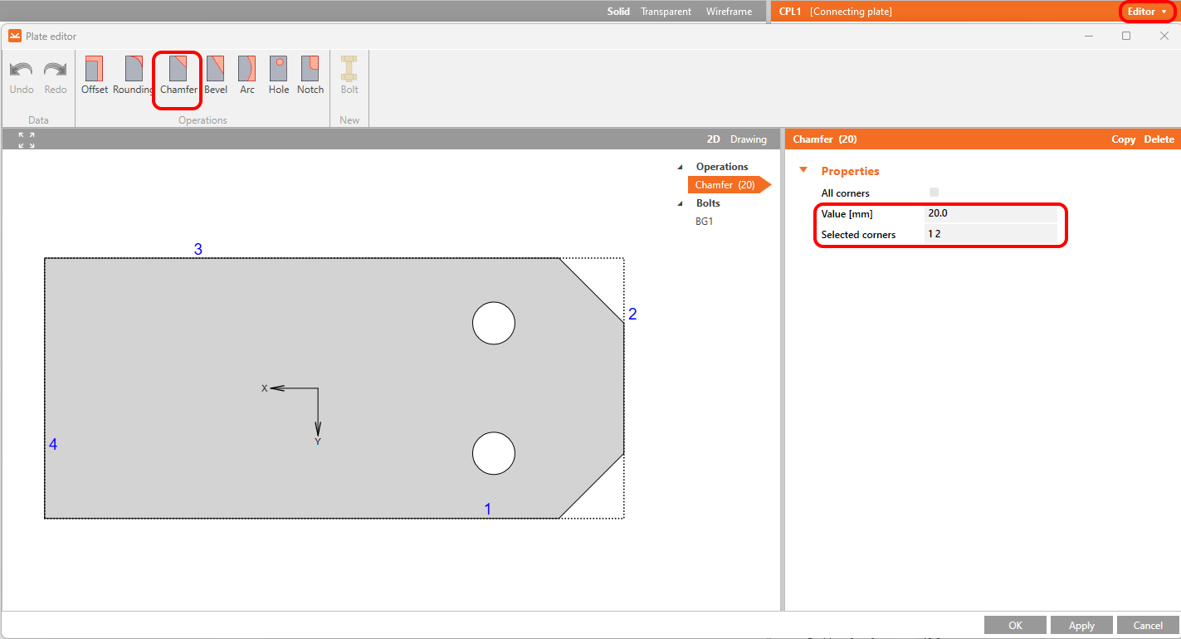Click the fit-to-view expand arrows icon
Image resolution: width=1181 pixels, height=639 pixels.
(x=27, y=140)
